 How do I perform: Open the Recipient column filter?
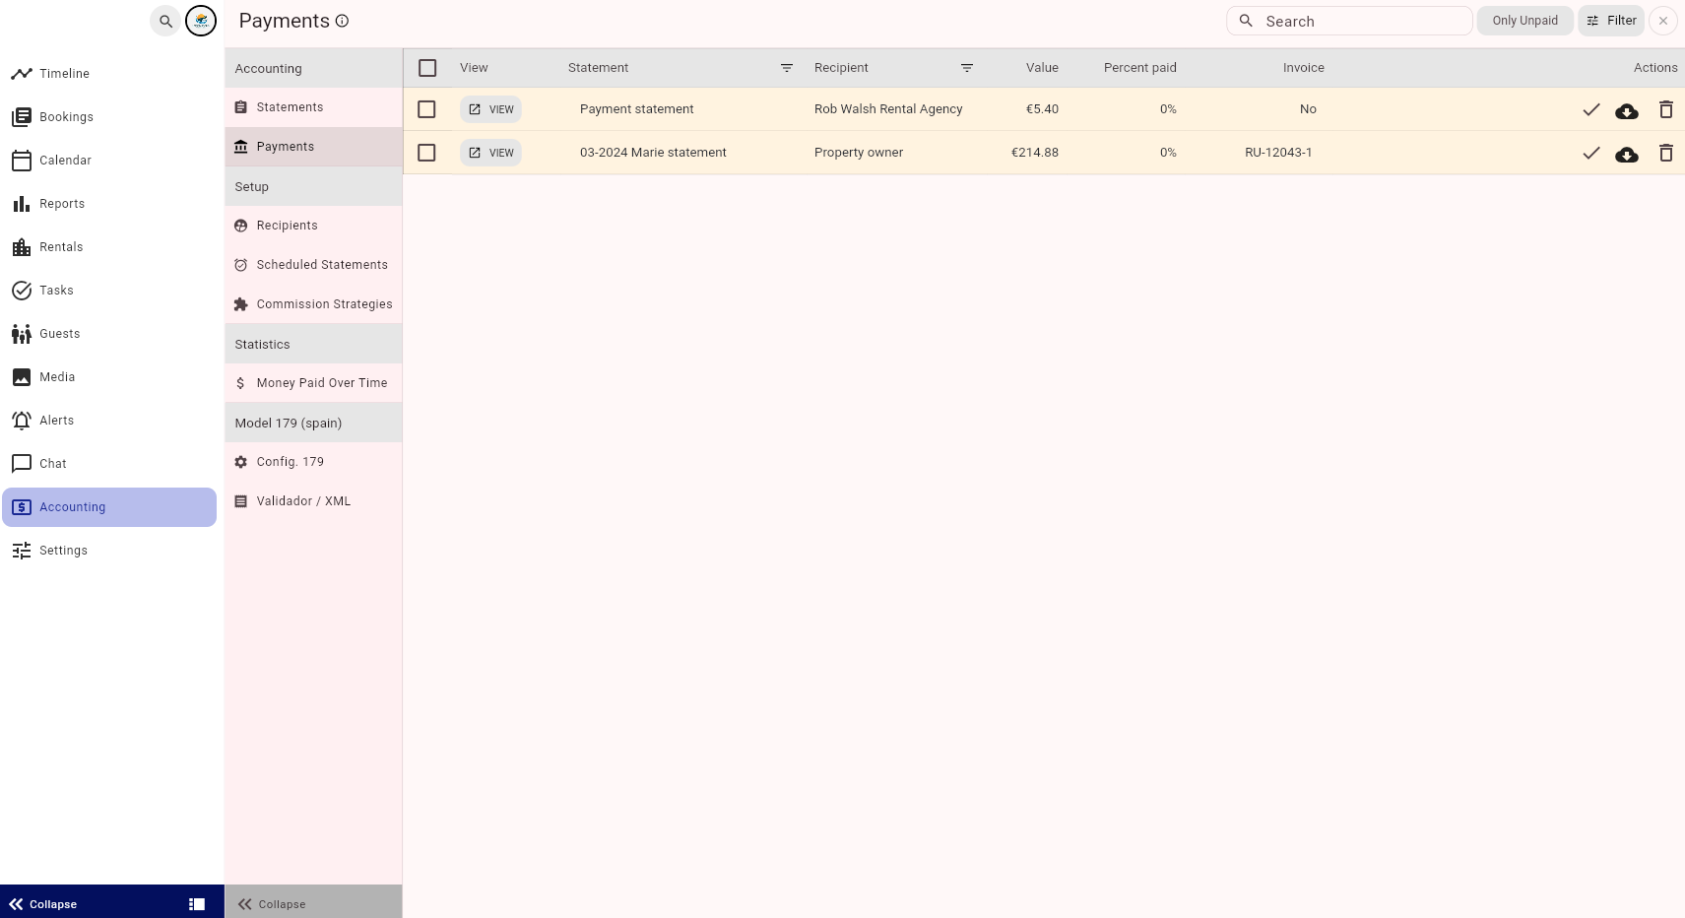[967, 68]
